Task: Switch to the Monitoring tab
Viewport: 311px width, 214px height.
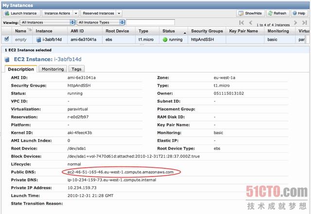Action: [52, 69]
